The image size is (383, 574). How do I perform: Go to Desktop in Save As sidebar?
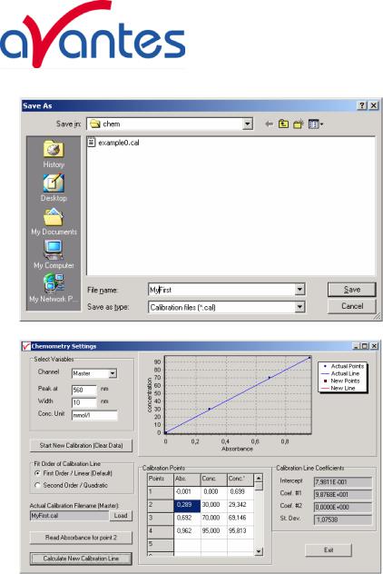[54, 188]
